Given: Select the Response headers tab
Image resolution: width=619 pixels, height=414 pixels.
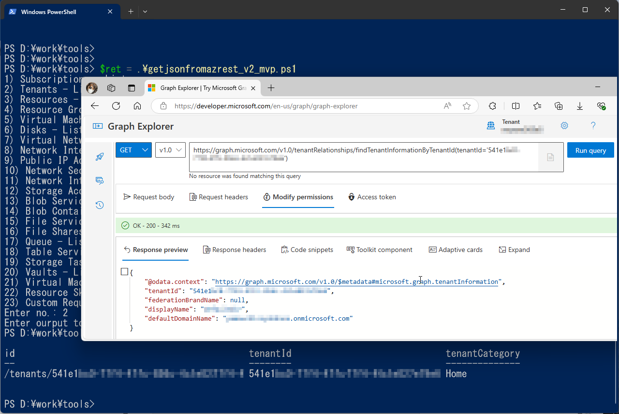Looking at the screenshot, I should coord(235,250).
